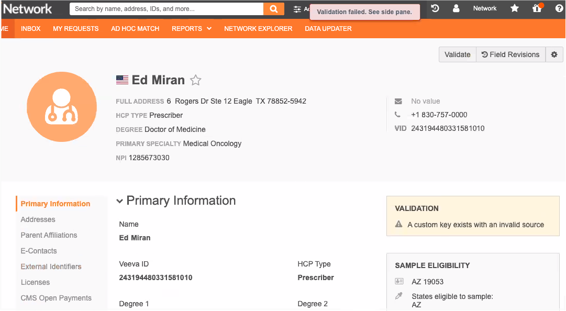Open the Network Explorer tab

258,29
